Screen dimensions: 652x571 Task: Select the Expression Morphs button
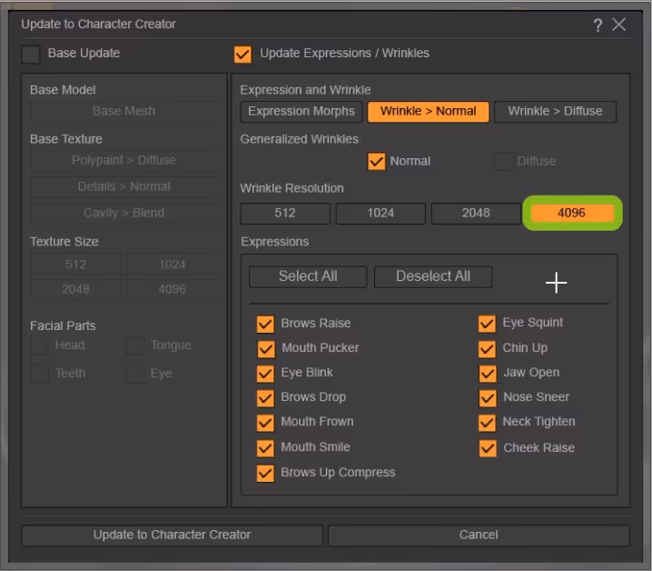click(301, 112)
